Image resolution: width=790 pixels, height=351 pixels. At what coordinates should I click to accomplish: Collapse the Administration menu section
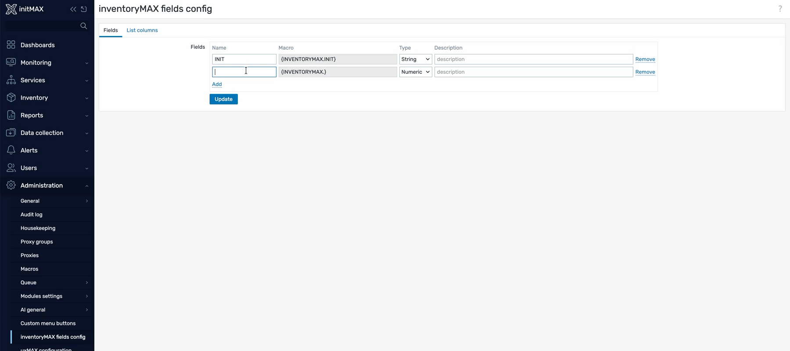47,186
